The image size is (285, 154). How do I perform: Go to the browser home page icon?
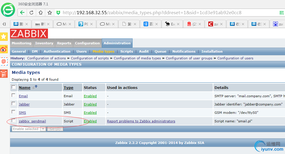tap(41, 12)
